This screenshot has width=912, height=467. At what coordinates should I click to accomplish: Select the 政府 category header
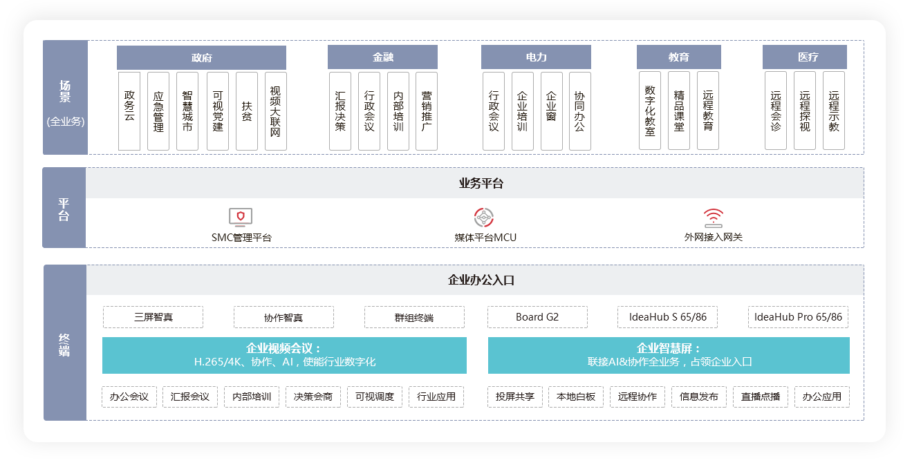coord(201,57)
